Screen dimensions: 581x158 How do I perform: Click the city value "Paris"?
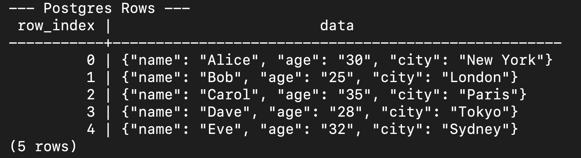tap(488, 95)
